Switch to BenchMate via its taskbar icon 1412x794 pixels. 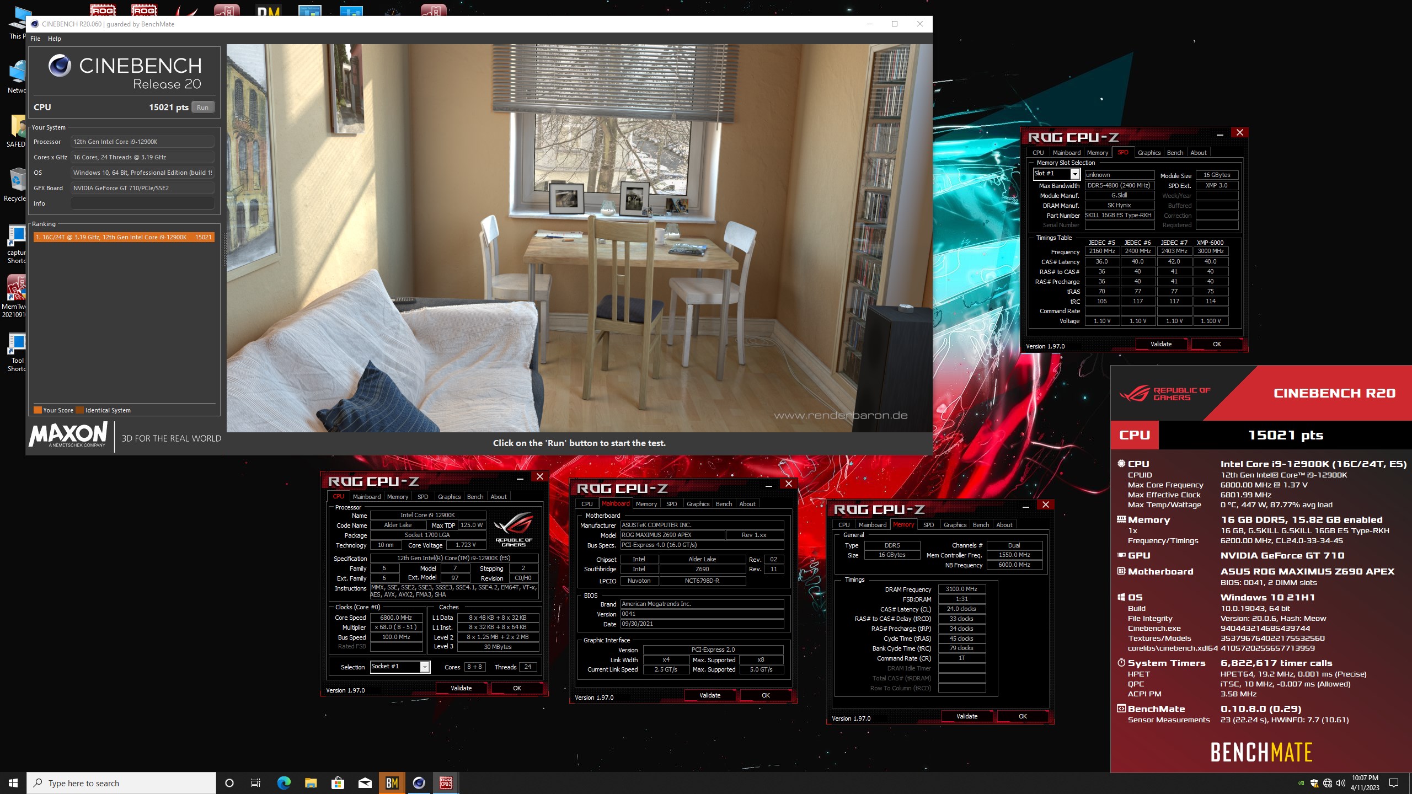click(x=392, y=783)
